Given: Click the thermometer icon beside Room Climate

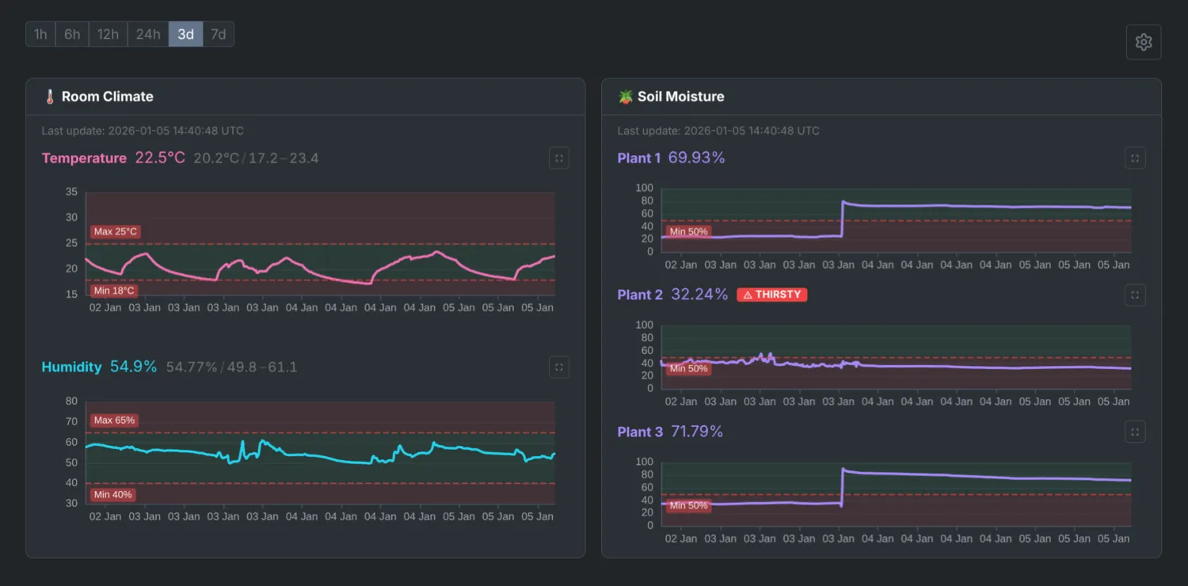Looking at the screenshot, I should point(50,96).
